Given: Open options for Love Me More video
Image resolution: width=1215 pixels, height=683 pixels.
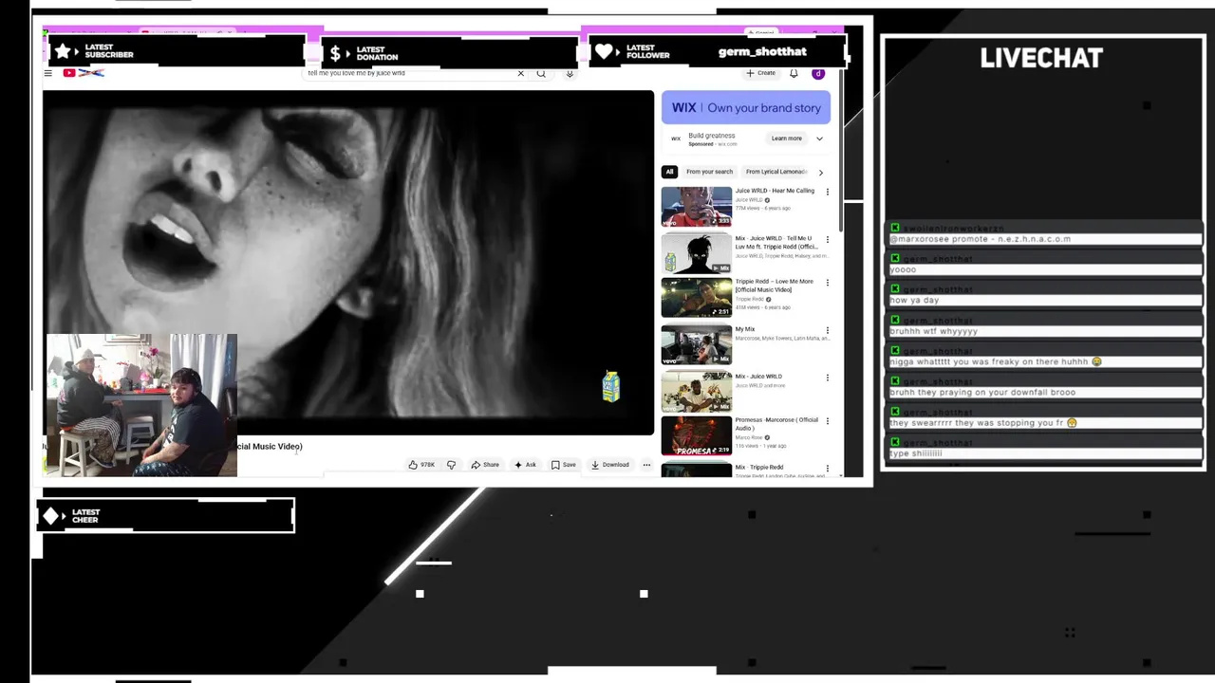Looking at the screenshot, I should (827, 283).
